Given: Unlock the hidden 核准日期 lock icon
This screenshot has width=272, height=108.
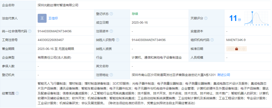Looking at the screenshot, I should (236, 49).
